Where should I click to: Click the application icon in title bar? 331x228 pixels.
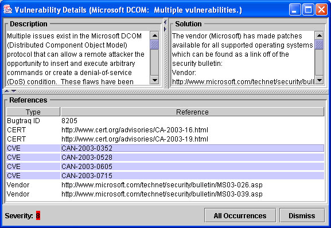[8, 10]
